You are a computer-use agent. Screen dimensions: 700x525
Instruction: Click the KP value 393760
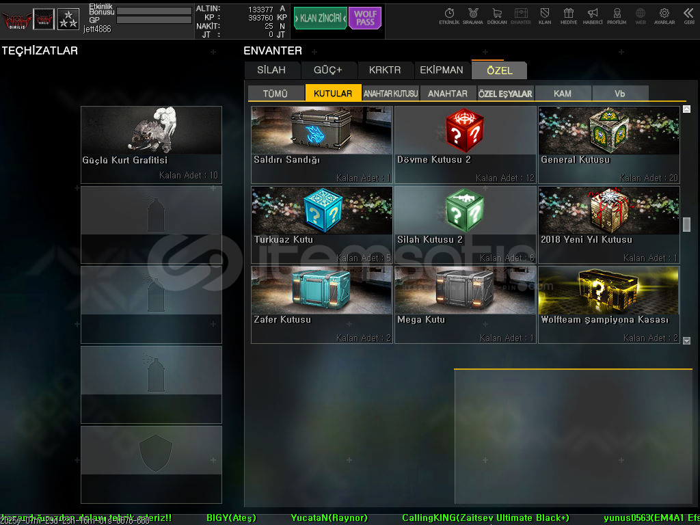[x=260, y=18]
